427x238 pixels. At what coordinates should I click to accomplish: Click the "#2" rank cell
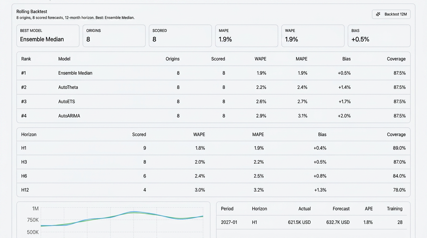[24, 87]
